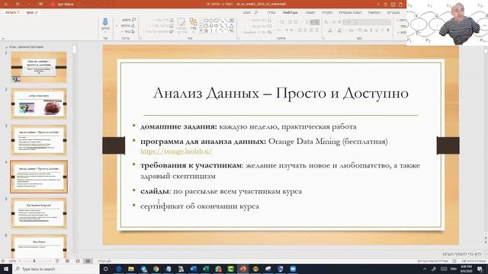This screenshot has width=488, height=274.
Task: Click the Comments button
Action: tap(13, 12)
